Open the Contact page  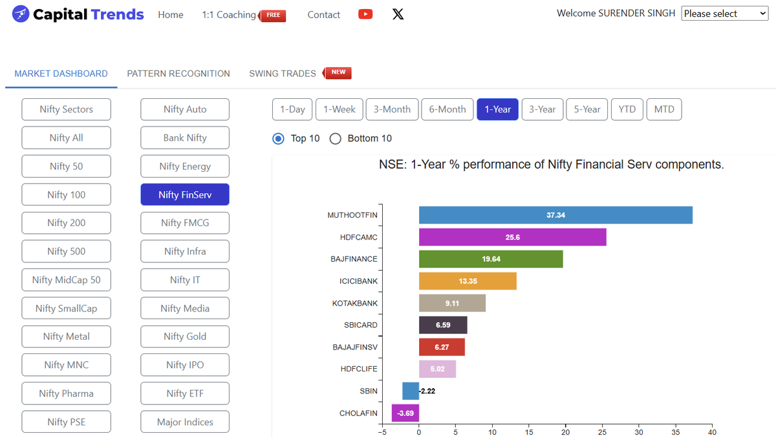(x=324, y=15)
